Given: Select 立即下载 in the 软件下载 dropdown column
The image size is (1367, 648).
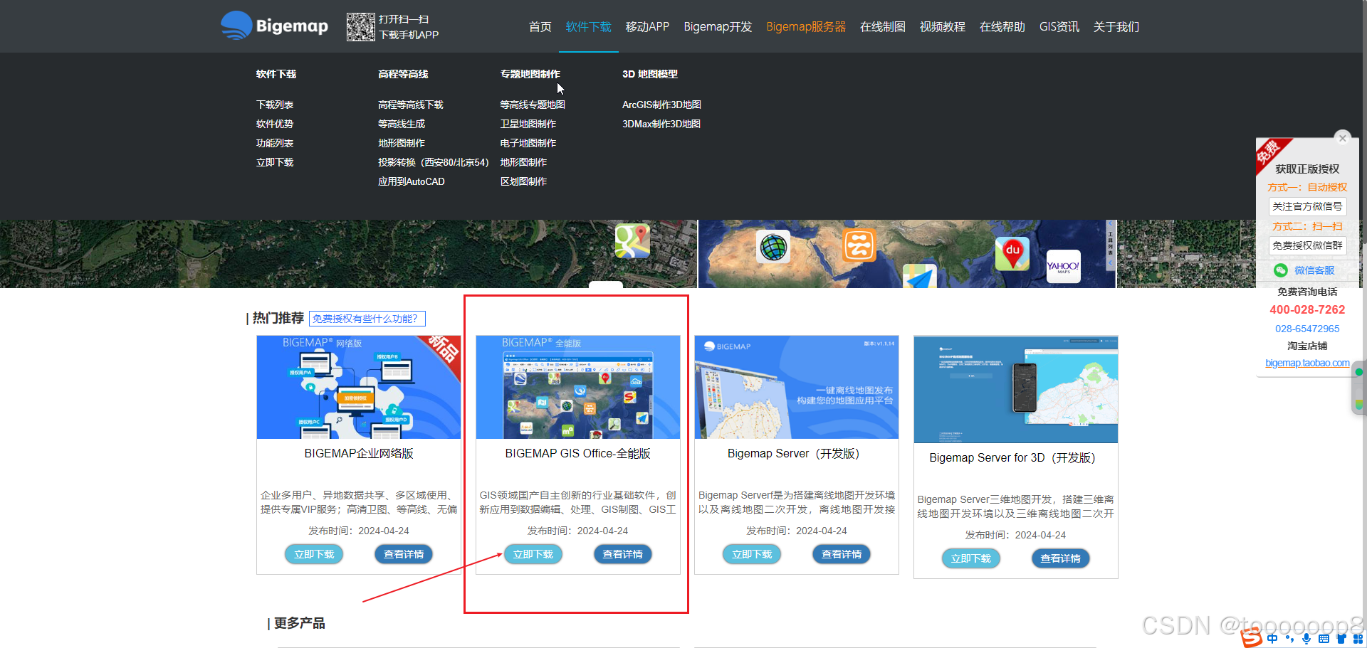Looking at the screenshot, I should coord(275,162).
